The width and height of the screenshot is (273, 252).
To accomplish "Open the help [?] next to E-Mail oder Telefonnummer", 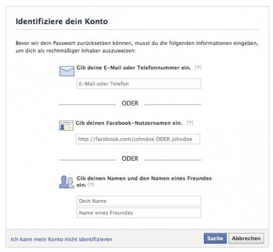I will pyautogui.click(x=198, y=68).
